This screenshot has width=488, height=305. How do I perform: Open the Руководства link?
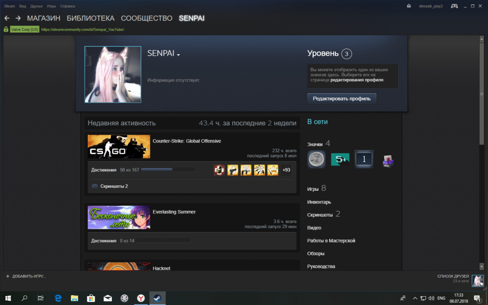321,266
